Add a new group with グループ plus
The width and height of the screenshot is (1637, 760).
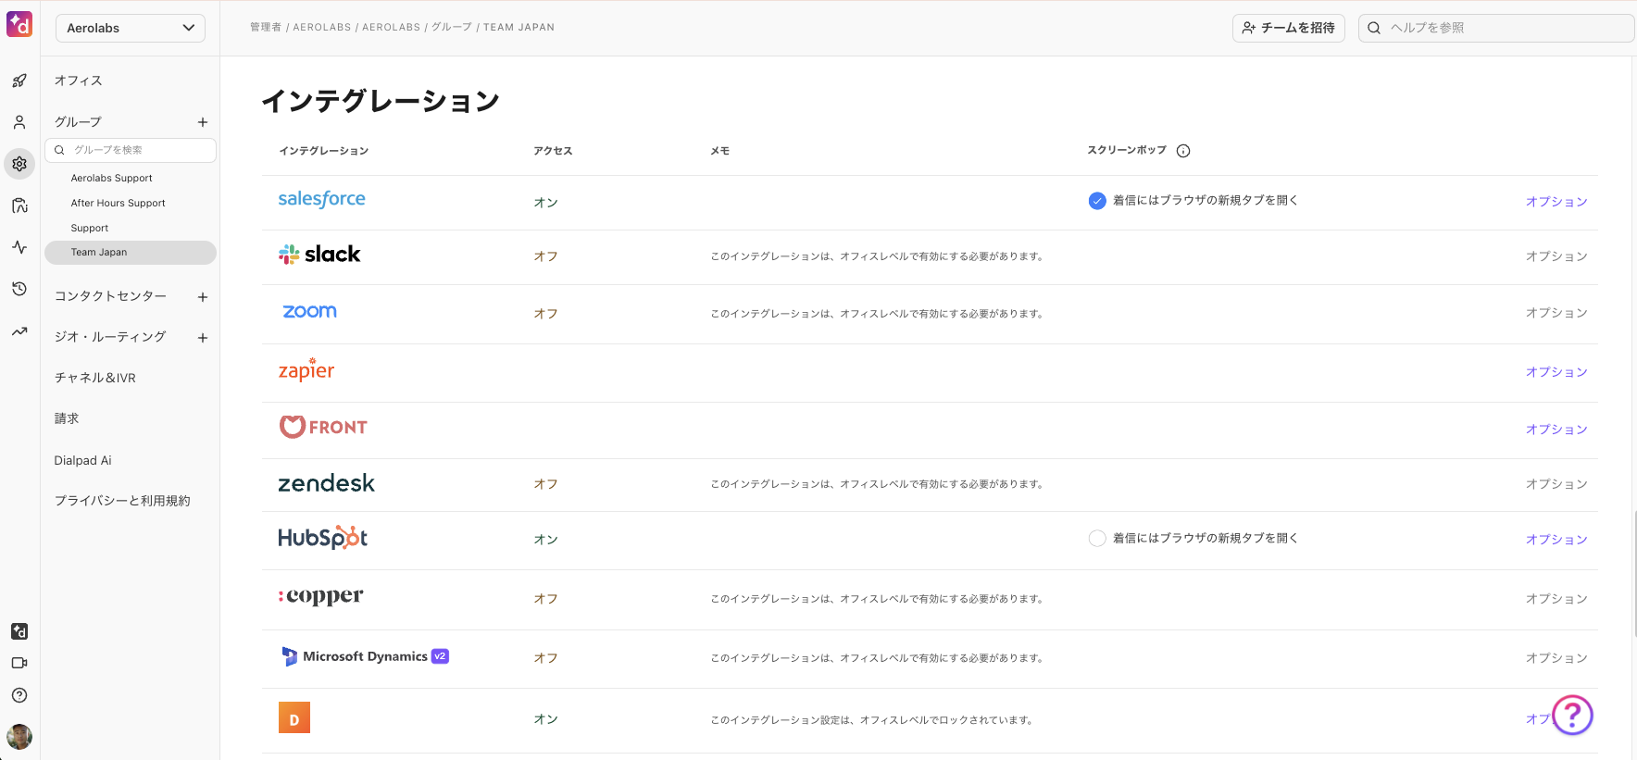[203, 122]
